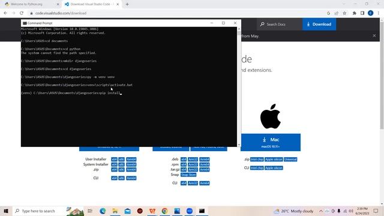Click the browser page vertical scrollbar

click(x=382, y=76)
